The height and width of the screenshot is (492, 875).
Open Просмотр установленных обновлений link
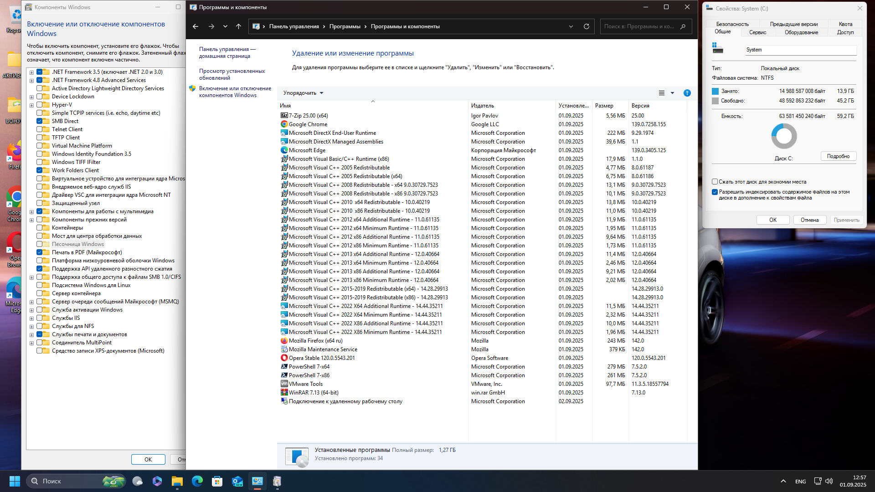[232, 74]
